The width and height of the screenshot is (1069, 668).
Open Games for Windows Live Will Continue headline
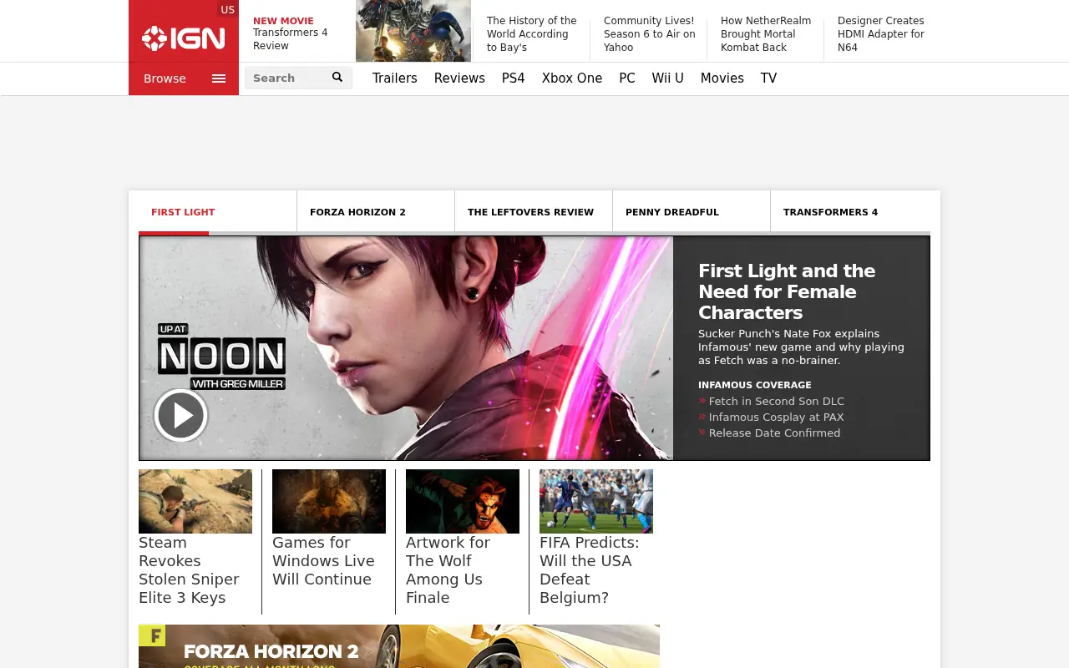point(323,561)
